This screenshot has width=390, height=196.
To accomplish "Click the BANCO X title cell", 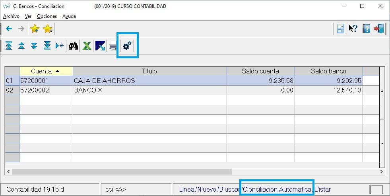I will [150, 90].
